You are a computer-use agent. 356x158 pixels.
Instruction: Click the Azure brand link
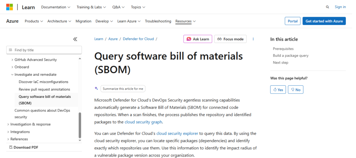(12, 21)
